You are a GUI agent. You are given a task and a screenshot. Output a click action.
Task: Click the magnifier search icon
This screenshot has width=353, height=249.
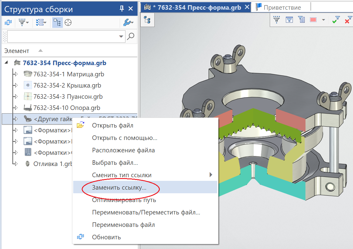click(131, 36)
